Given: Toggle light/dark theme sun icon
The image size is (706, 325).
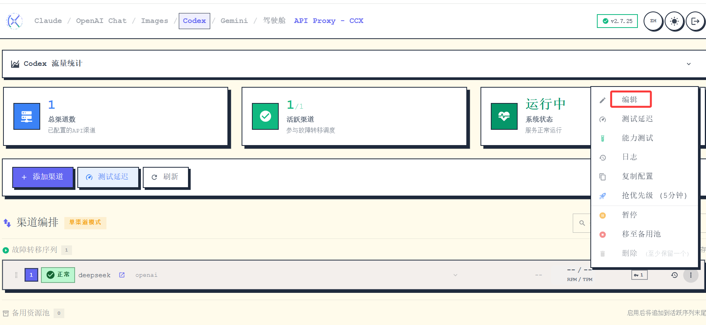Looking at the screenshot, I should click(674, 21).
